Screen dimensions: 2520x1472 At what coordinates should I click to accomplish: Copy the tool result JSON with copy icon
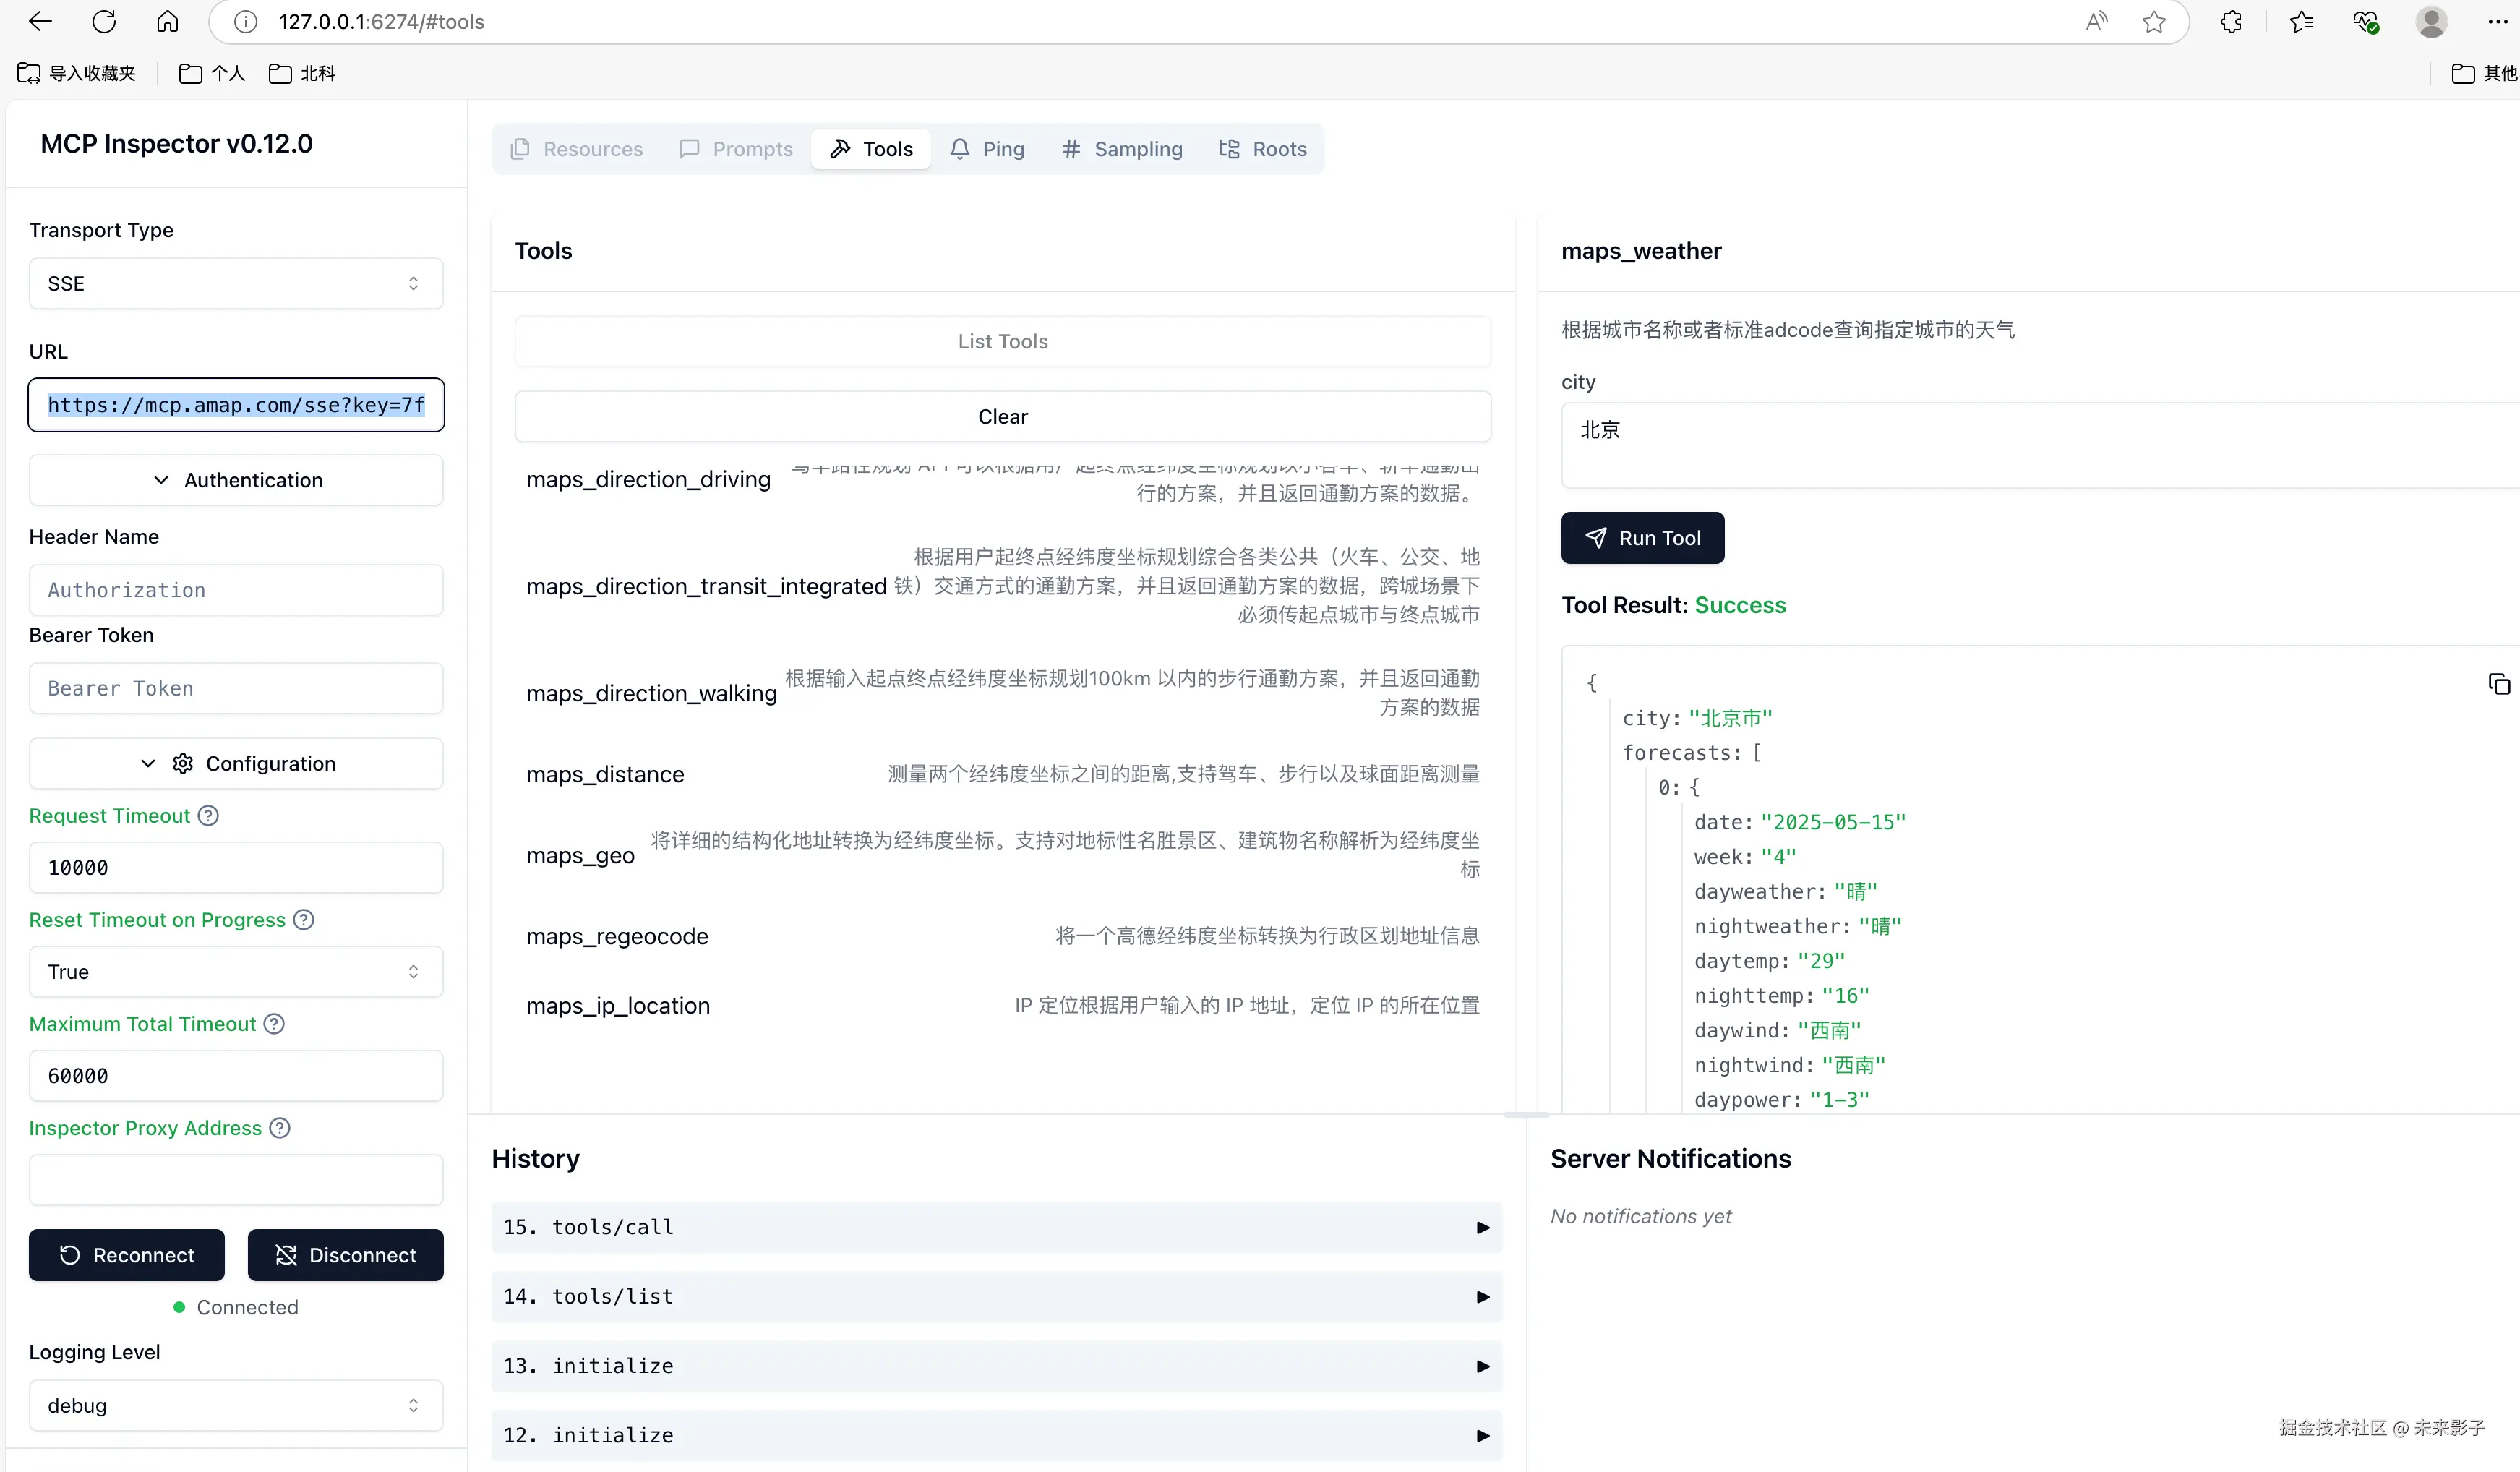click(x=2498, y=684)
